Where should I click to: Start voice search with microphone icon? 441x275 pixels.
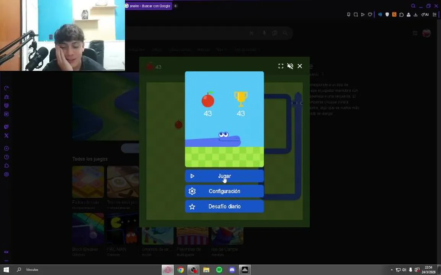coord(264,33)
